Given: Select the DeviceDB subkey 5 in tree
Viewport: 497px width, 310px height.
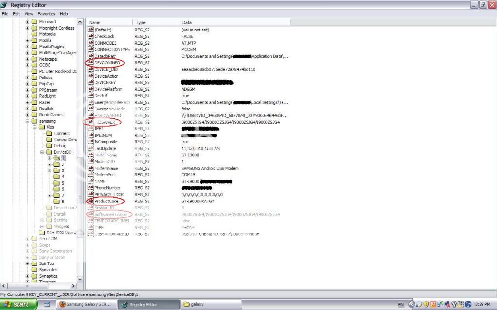Looking at the screenshot, I should (x=62, y=183).
